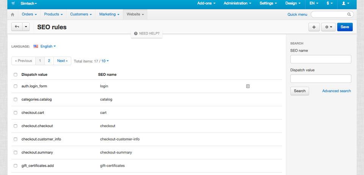The width and height of the screenshot is (364, 175).
Task: Click the checkout.customer_info dispatch value text
Action: point(41,139)
